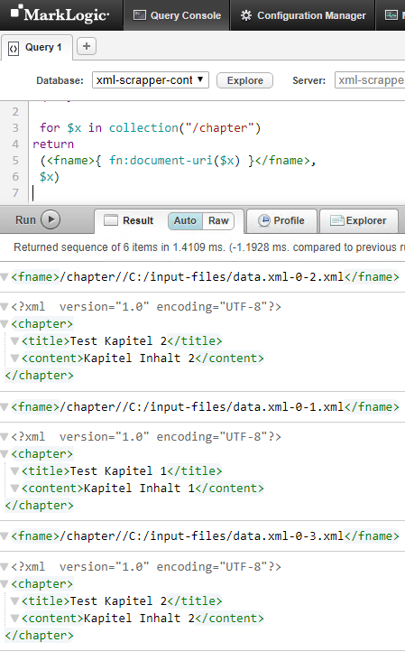Add a new query tab with plus

87,46
